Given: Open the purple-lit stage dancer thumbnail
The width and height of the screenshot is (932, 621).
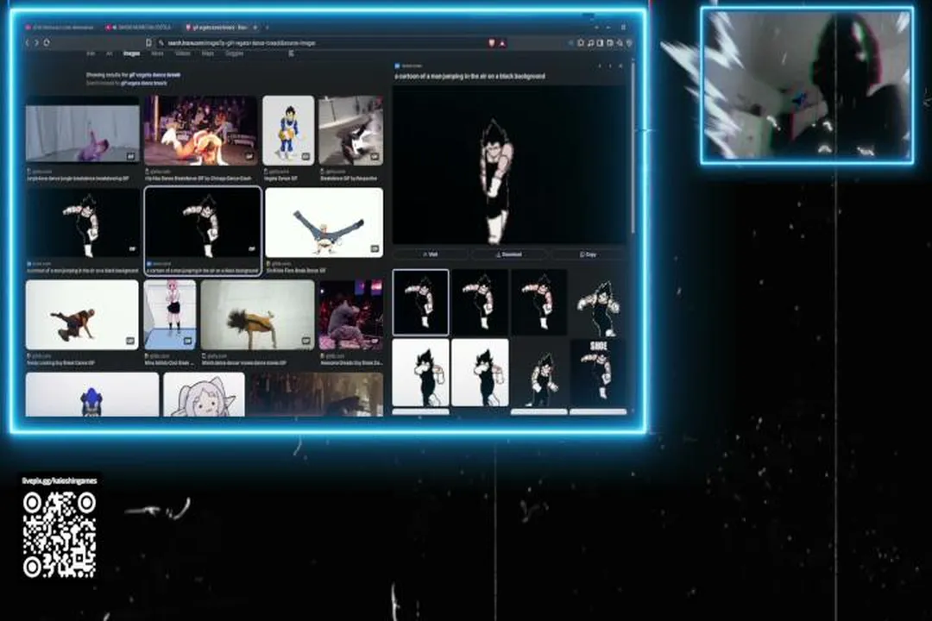Looking at the screenshot, I should [350, 315].
